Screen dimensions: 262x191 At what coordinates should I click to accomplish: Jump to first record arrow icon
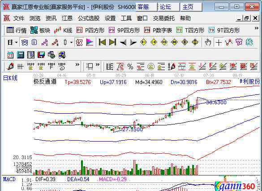(102, 42)
